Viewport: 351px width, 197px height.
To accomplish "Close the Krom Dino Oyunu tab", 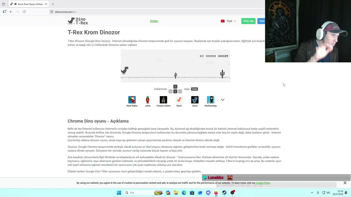I will 46,4.
